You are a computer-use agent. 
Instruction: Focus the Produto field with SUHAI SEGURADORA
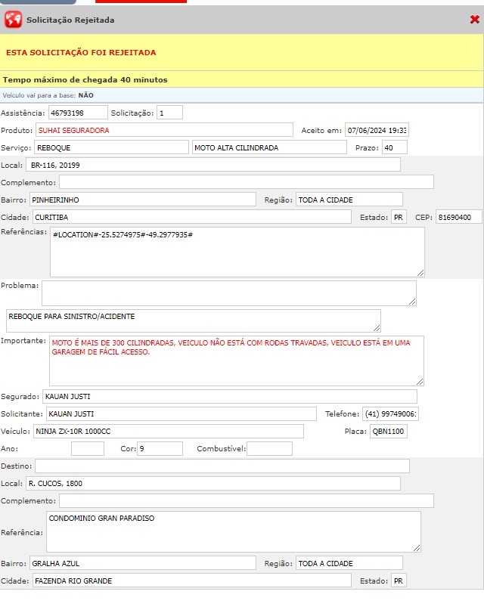pyautogui.click(x=164, y=130)
